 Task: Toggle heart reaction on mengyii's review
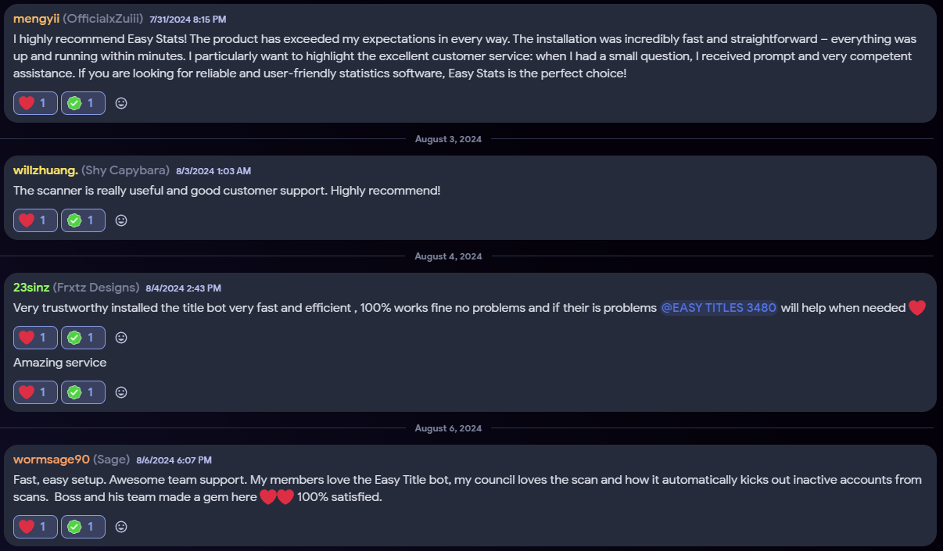(x=35, y=103)
